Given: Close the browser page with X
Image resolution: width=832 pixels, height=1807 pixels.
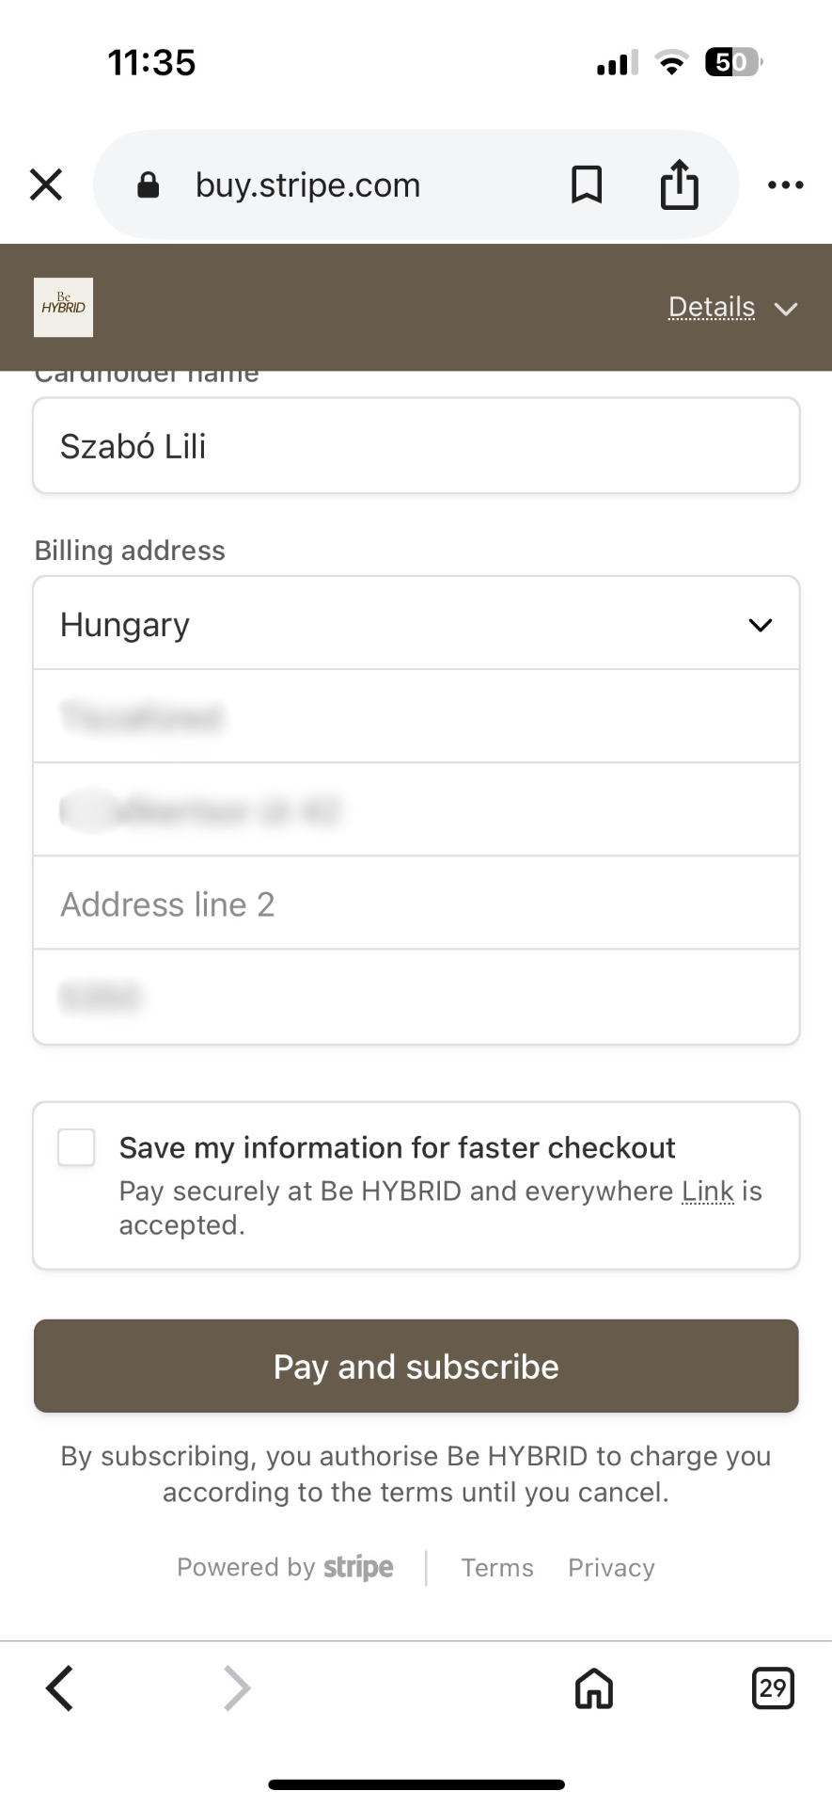Looking at the screenshot, I should pyautogui.click(x=46, y=184).
